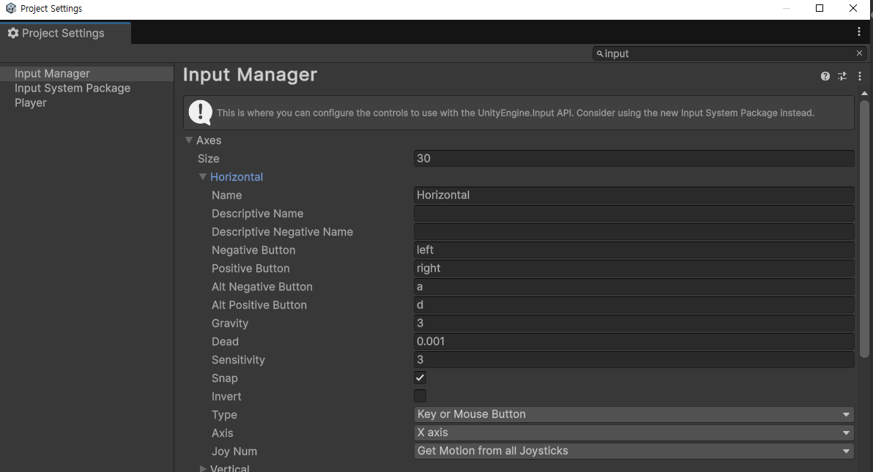Open the Project Settings tab kebab menu

click(x=859, y=32)
